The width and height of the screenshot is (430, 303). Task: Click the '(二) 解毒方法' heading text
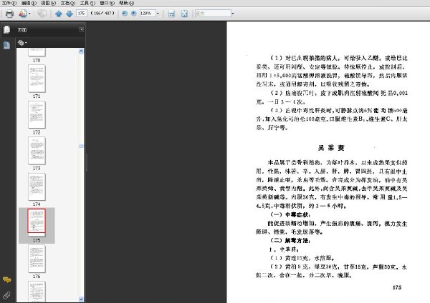pyautogui.click(x=290, y=241)
